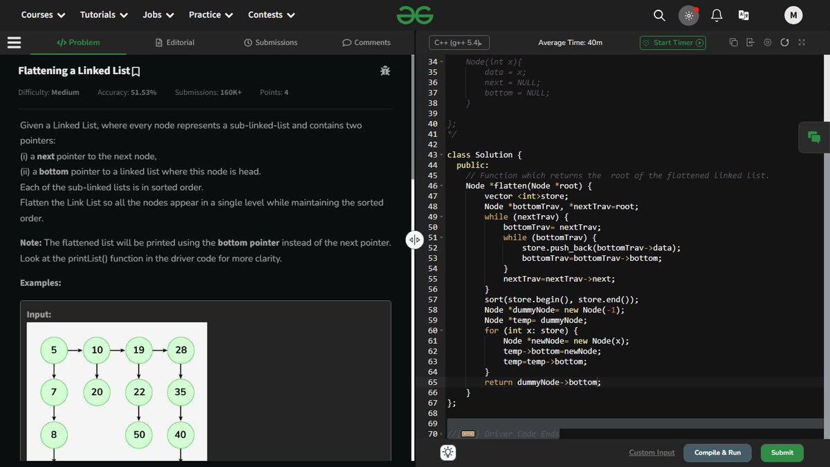Expand the Contests menu

coord(272,15)
